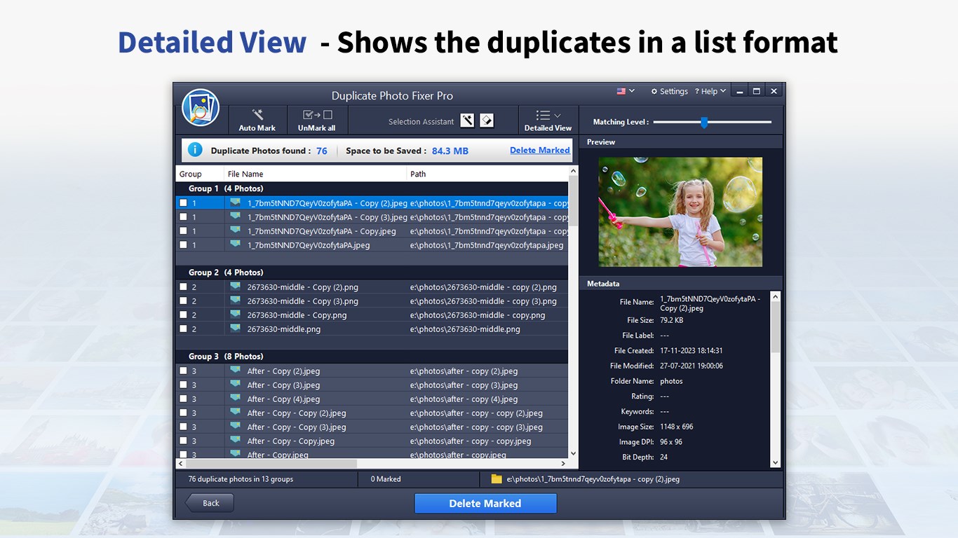Expand the Help menu

coord(710,91)
